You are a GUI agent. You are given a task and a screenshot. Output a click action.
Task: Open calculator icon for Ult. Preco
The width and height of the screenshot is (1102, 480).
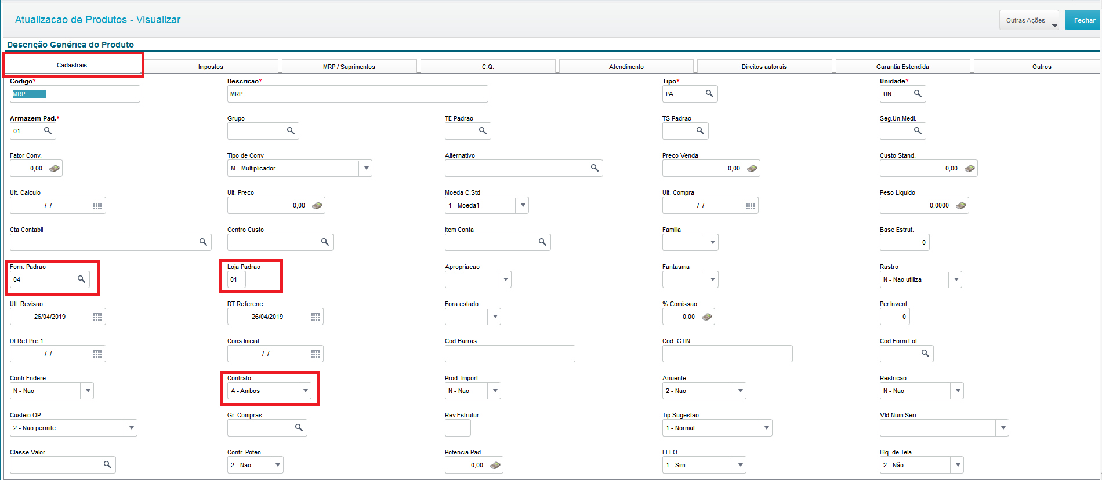pos(317,205)
